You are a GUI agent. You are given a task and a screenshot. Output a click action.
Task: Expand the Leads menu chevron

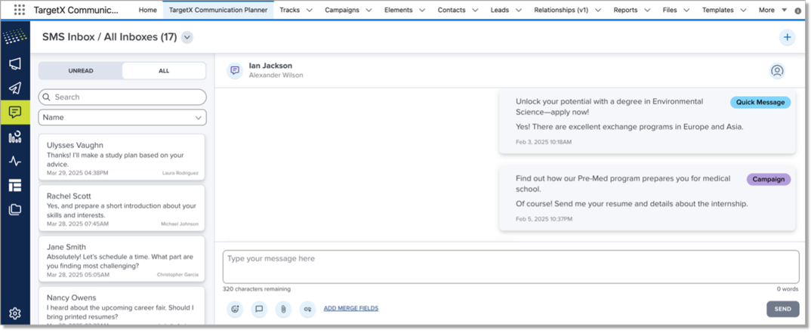click(x=519, y=11)
